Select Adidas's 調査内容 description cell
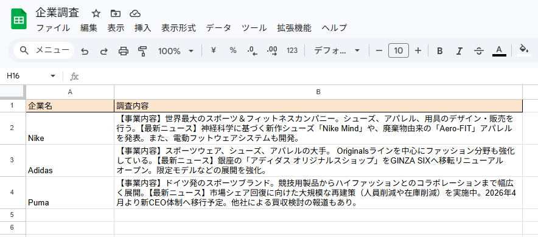The image size is (538, 237). [318, 160]
